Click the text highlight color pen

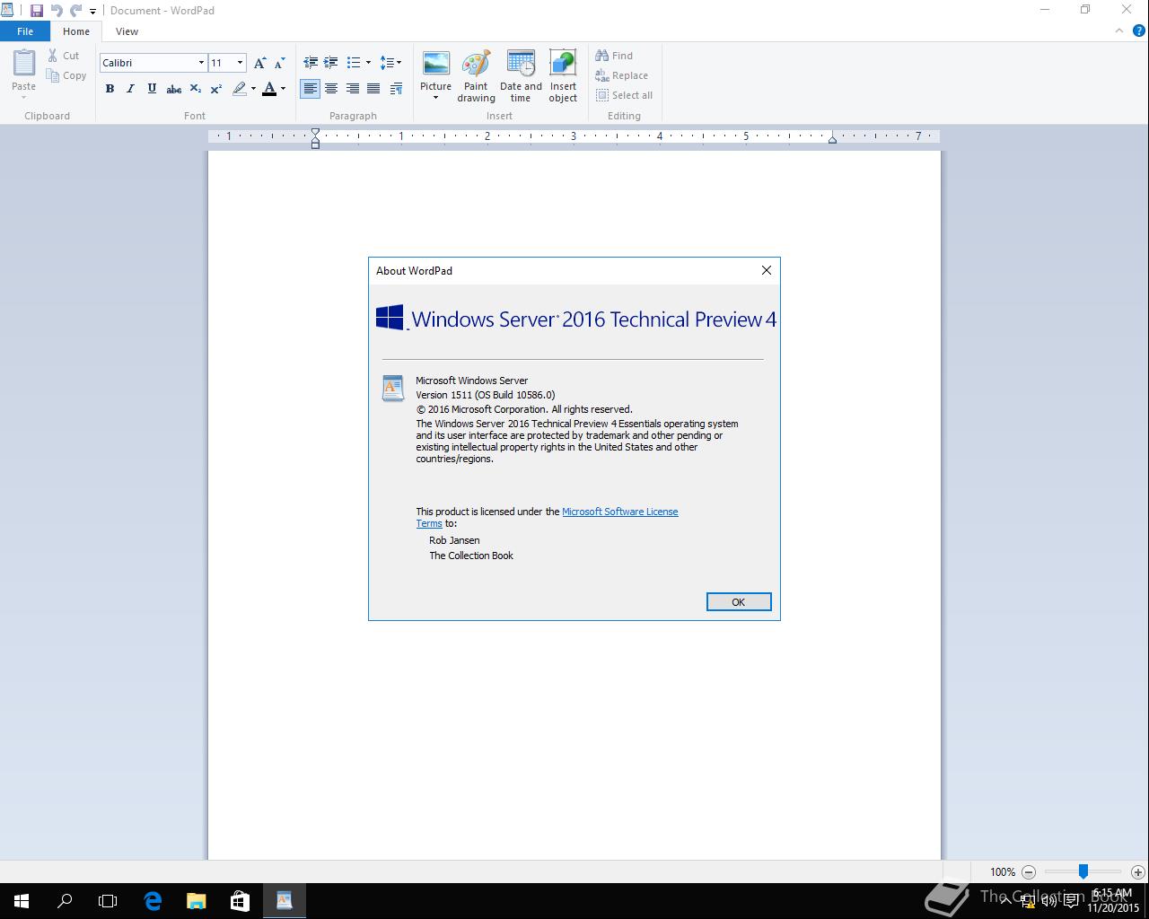pyautogui.click(x=239, y=89)
